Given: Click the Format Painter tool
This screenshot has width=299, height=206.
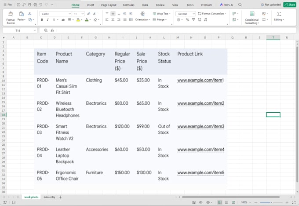Looking at the screenshot, I should coord(11,18).
